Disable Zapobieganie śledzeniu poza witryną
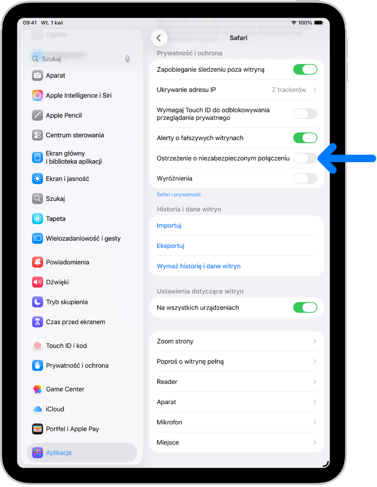 [305, 69]
